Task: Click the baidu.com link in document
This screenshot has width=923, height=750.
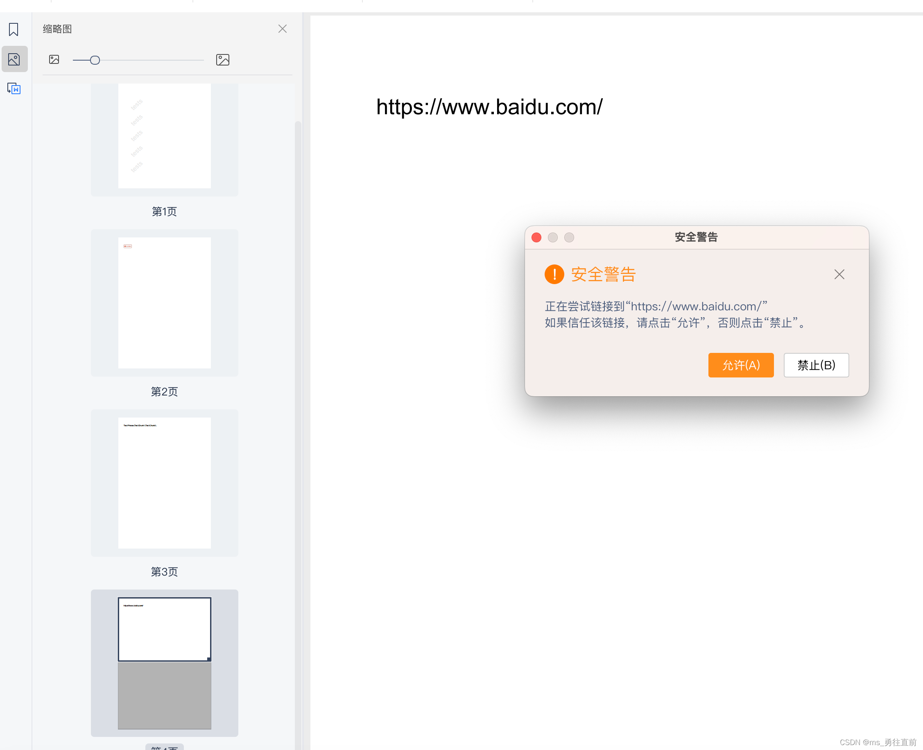Action: click(x=489, y=107)
